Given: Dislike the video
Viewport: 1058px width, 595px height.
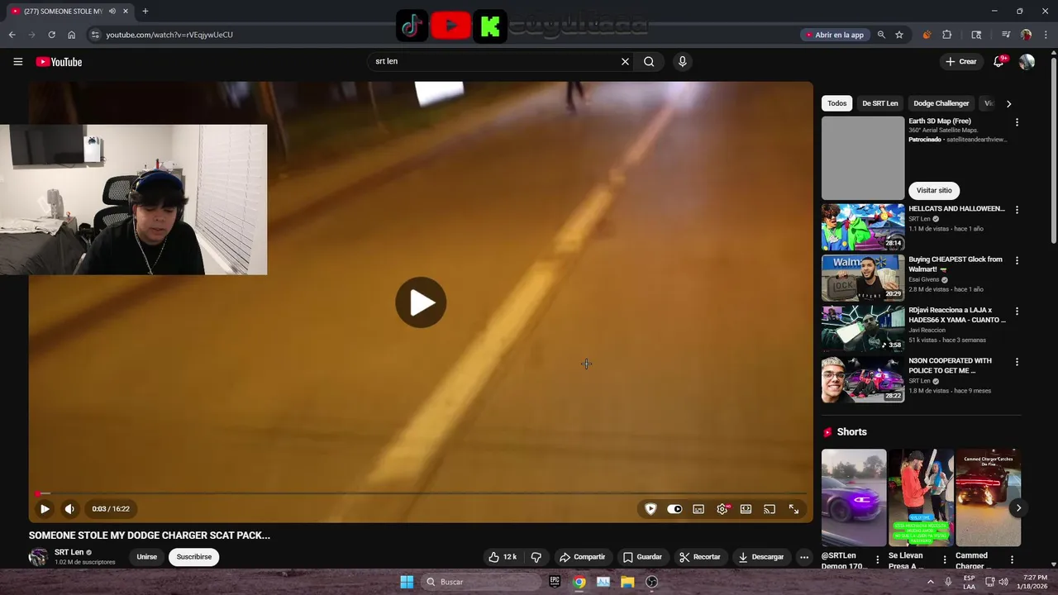Looking at the screenshot, I should (x=536, y=557).
